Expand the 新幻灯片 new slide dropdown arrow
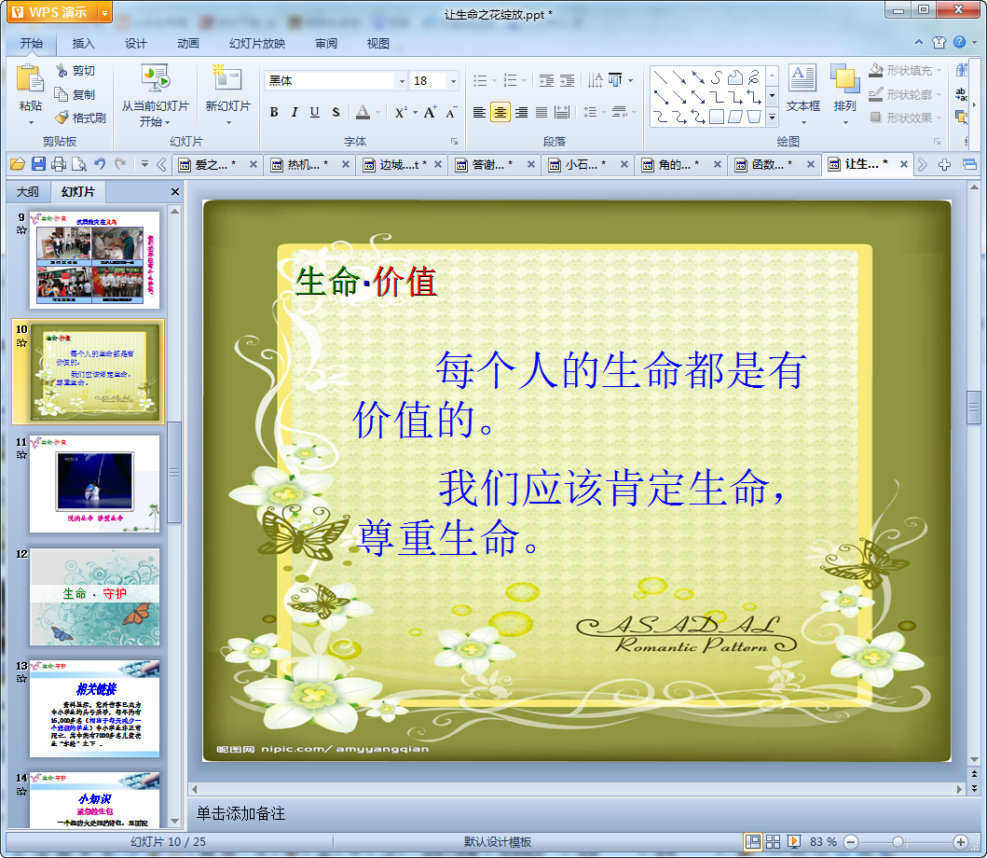The height and width of the screenshot is (858, 987). coord(227,121)
